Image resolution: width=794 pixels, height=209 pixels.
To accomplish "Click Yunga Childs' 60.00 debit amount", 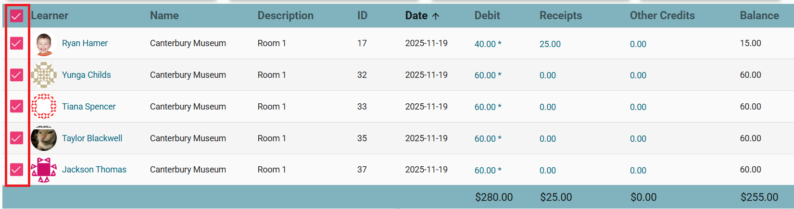I will [x=485, y=75].
